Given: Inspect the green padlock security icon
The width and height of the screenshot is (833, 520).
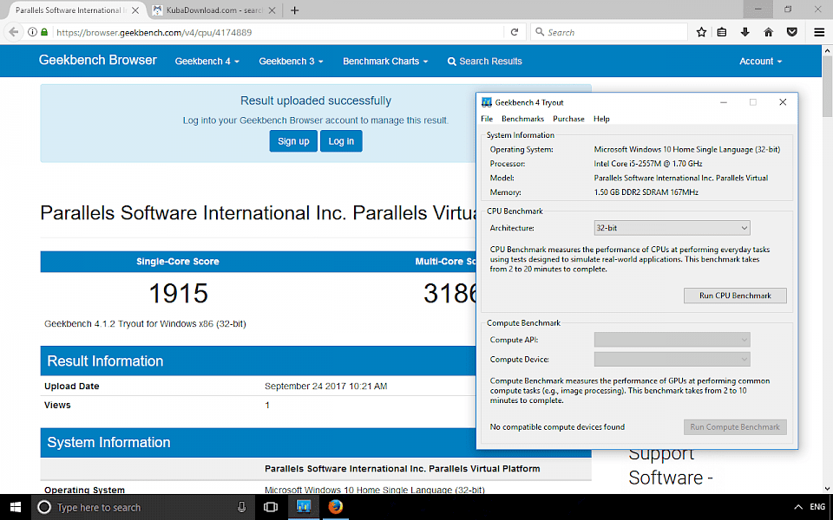Looking at the screenshot, I should [44, 32].
